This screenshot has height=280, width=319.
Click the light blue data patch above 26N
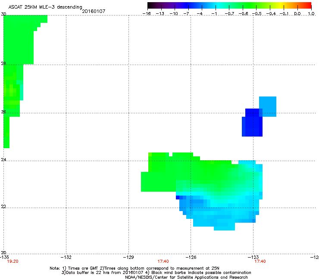coord(268,106)
